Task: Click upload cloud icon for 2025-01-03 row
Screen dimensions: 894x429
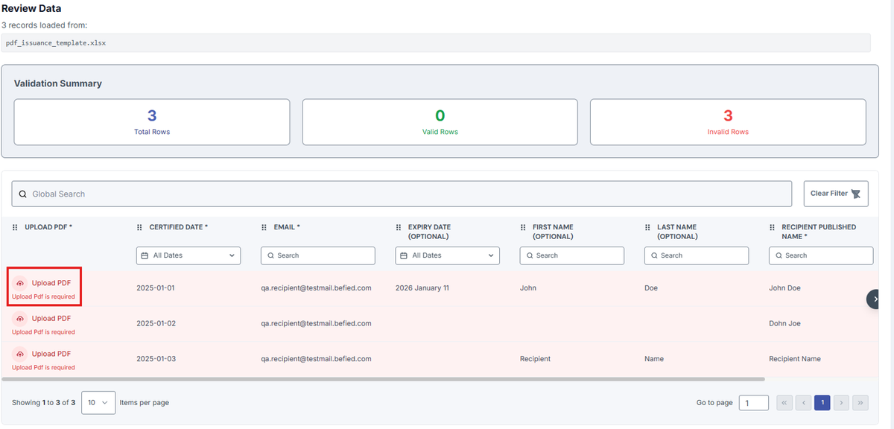Action: pyautogui.click(x=20, y=354)
